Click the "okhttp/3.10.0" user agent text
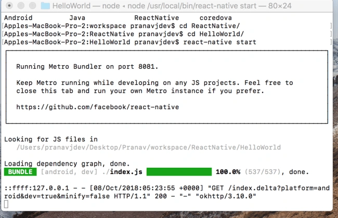338x218 pixels. [x=226, y=196]
